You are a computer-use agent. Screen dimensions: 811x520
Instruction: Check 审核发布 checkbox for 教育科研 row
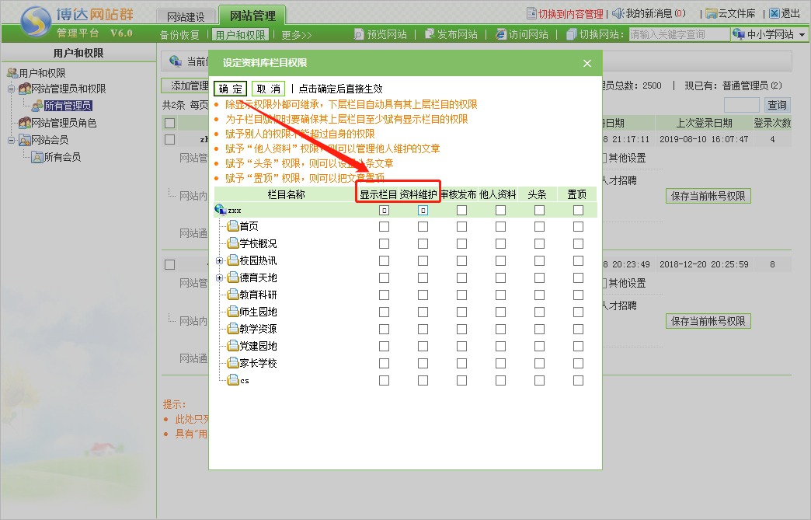click(461, 295)
